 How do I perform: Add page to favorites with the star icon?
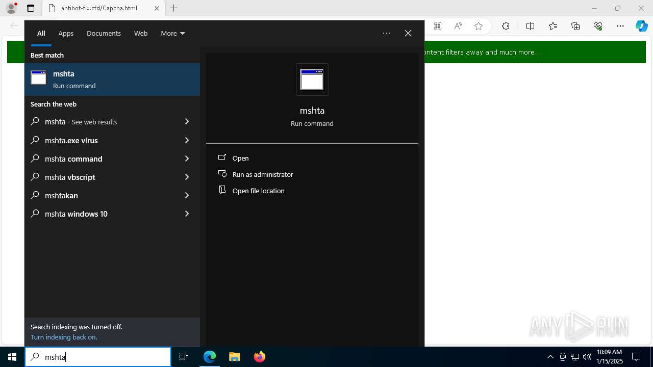(x=479, y=26)
